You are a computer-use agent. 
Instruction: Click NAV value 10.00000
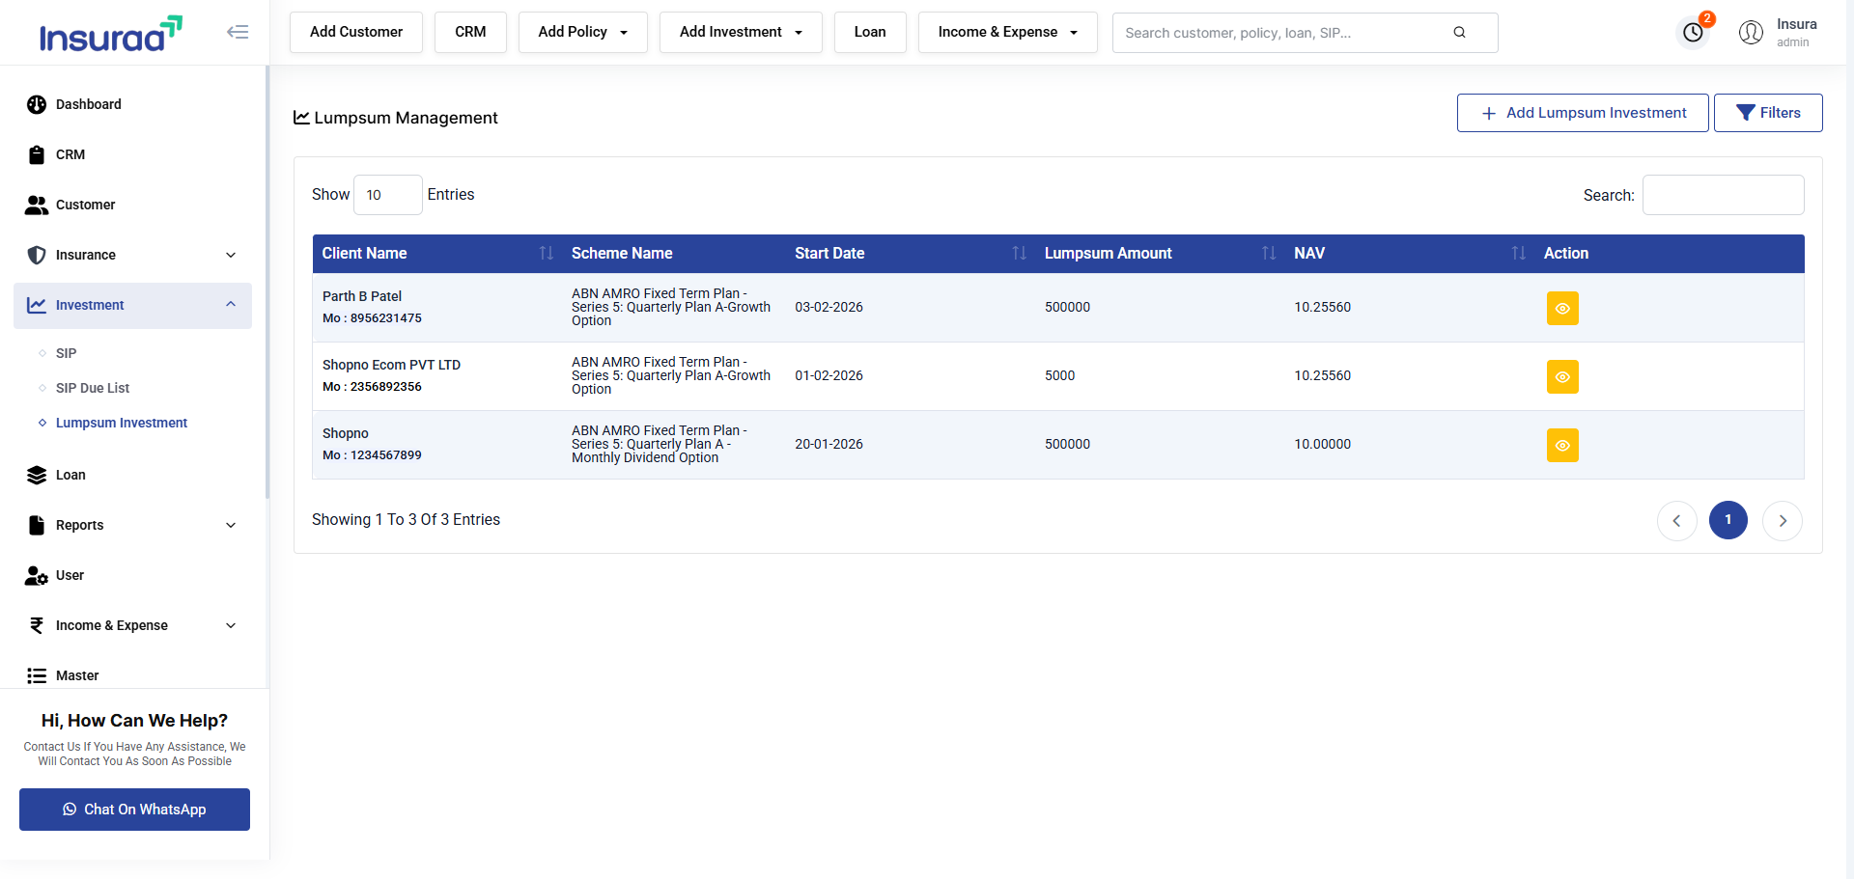(1322, 444)
